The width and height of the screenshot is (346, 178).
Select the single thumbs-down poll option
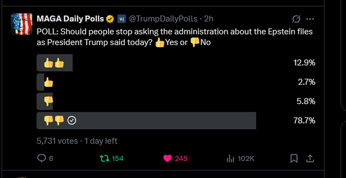point(176,101)
